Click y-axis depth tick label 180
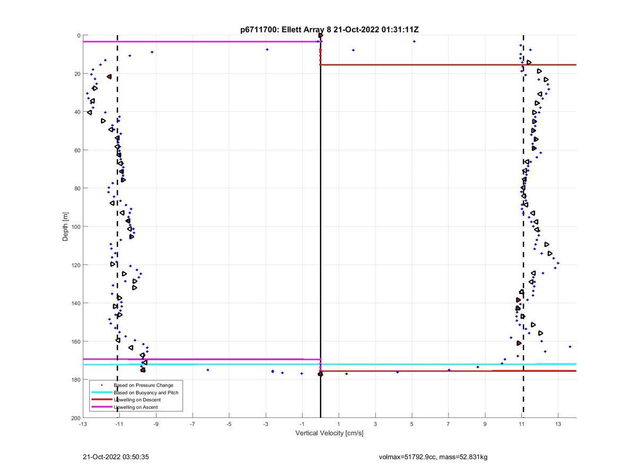Image resolution: width=637 pixels, height=470 pixels. coord(75,380)
